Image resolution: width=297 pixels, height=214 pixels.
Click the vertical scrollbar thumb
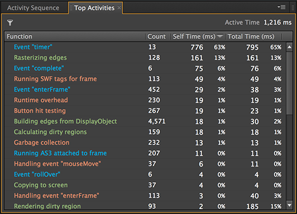[x=289, y=83]
